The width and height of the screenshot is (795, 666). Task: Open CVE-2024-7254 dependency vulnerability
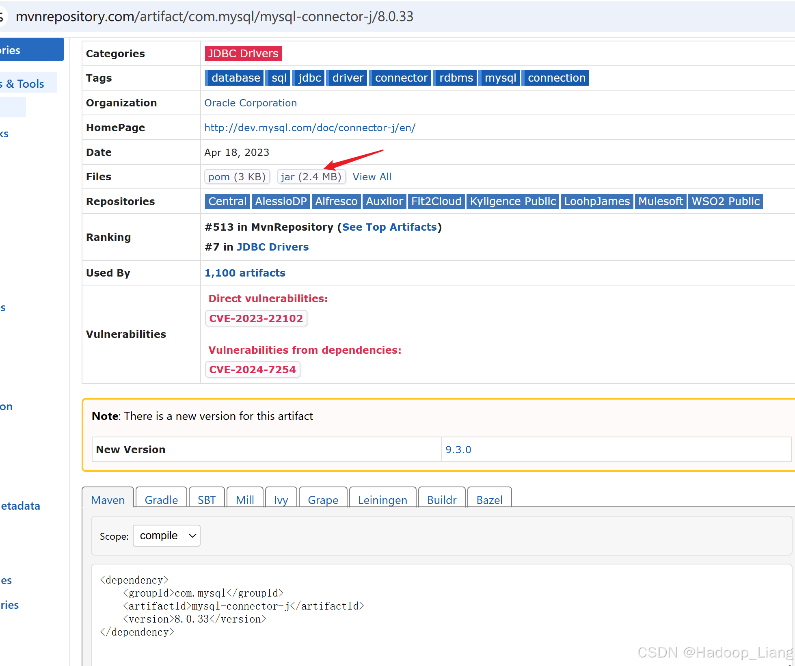[x=253, y=370]
